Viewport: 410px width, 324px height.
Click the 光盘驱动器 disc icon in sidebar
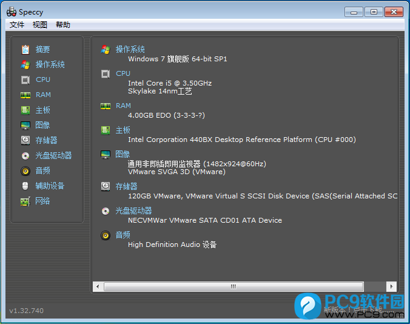tap(25, 156)
